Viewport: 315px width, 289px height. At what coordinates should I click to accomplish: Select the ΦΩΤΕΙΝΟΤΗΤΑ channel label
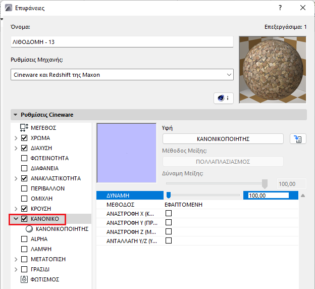pos(49,158)
